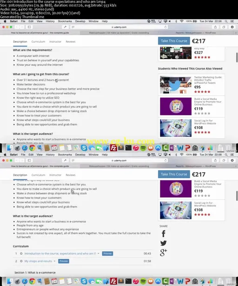238x286 pixels.
Task: Open 'My shops and results' lecture link
Action: point(38,261)
